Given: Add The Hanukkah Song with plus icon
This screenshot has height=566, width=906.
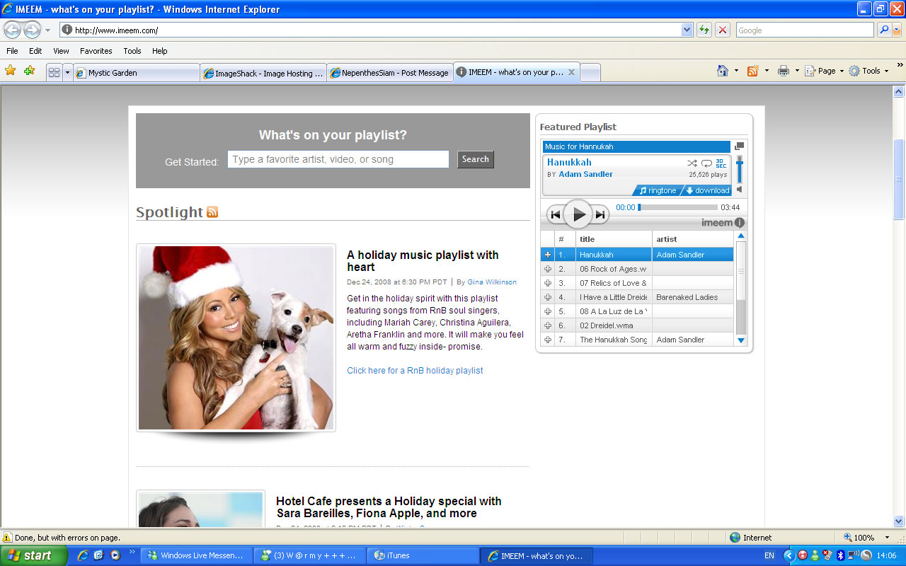Looking at the screenshot, I should [x=547, y=340].
